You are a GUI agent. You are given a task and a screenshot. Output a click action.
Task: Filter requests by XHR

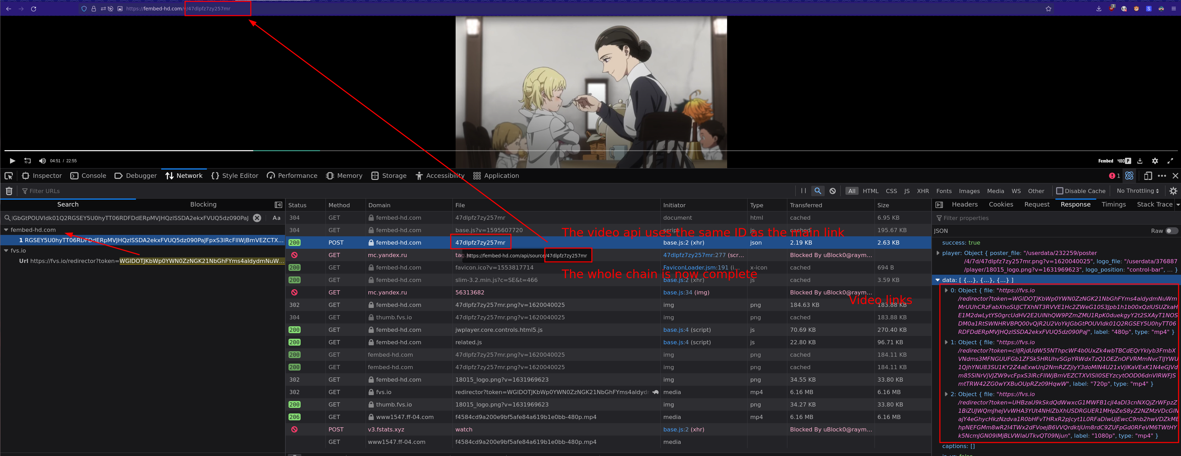923,191
